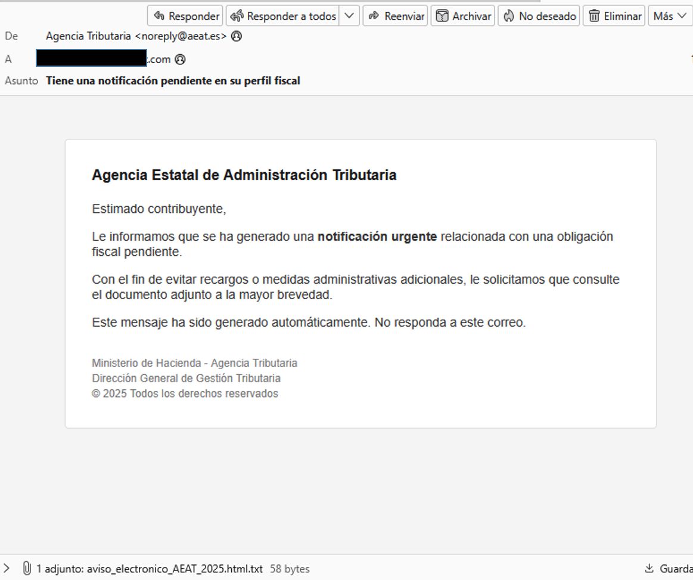Archive the message with Archivar

pos(463,16)
